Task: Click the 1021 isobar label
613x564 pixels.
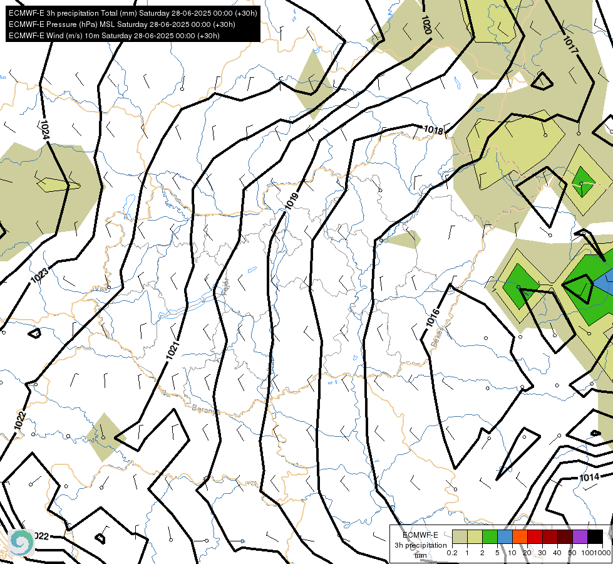Action: point(172,350)
